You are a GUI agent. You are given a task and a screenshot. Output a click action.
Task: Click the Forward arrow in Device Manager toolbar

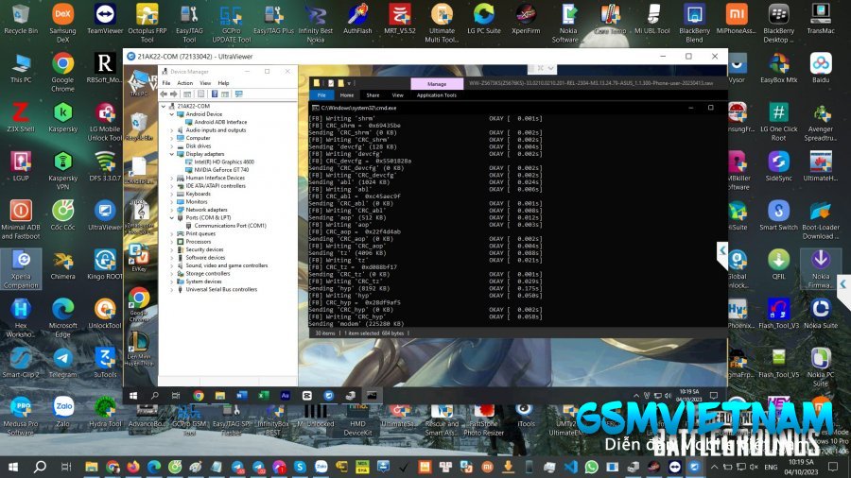[174, 94]
